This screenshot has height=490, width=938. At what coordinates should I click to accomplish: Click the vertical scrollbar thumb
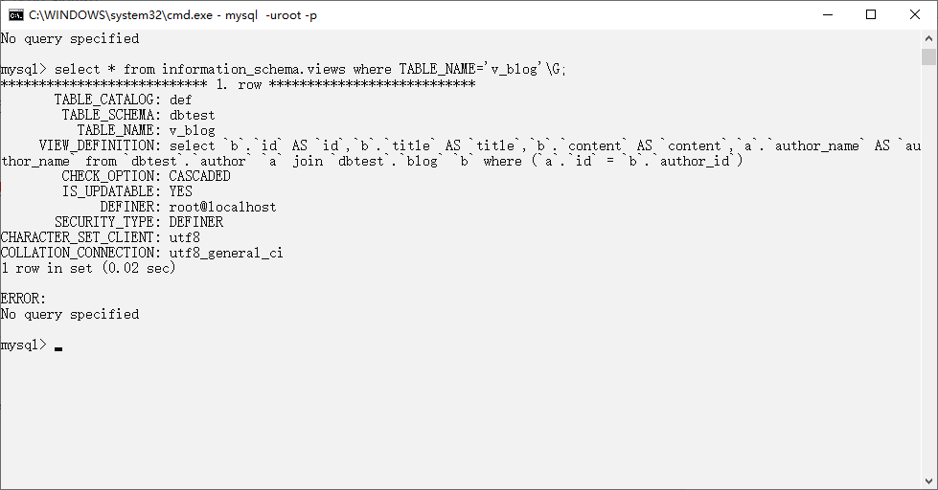pyautogui.click(x=928, y=56)
